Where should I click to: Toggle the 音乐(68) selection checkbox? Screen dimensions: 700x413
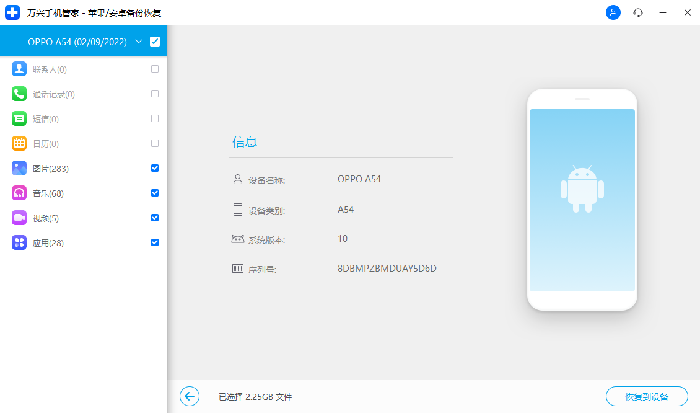point(154,193)
